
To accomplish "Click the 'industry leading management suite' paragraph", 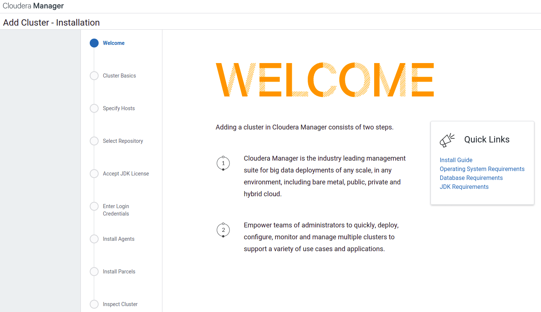I will click(325, 176).
